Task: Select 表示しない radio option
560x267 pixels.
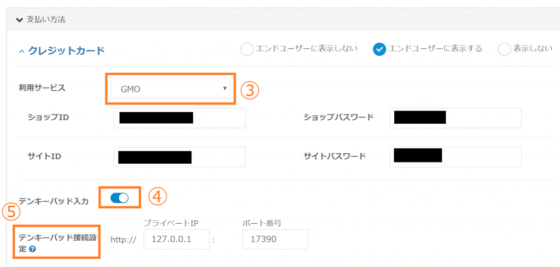Action: pyautogui.click(x=504, y=49)
